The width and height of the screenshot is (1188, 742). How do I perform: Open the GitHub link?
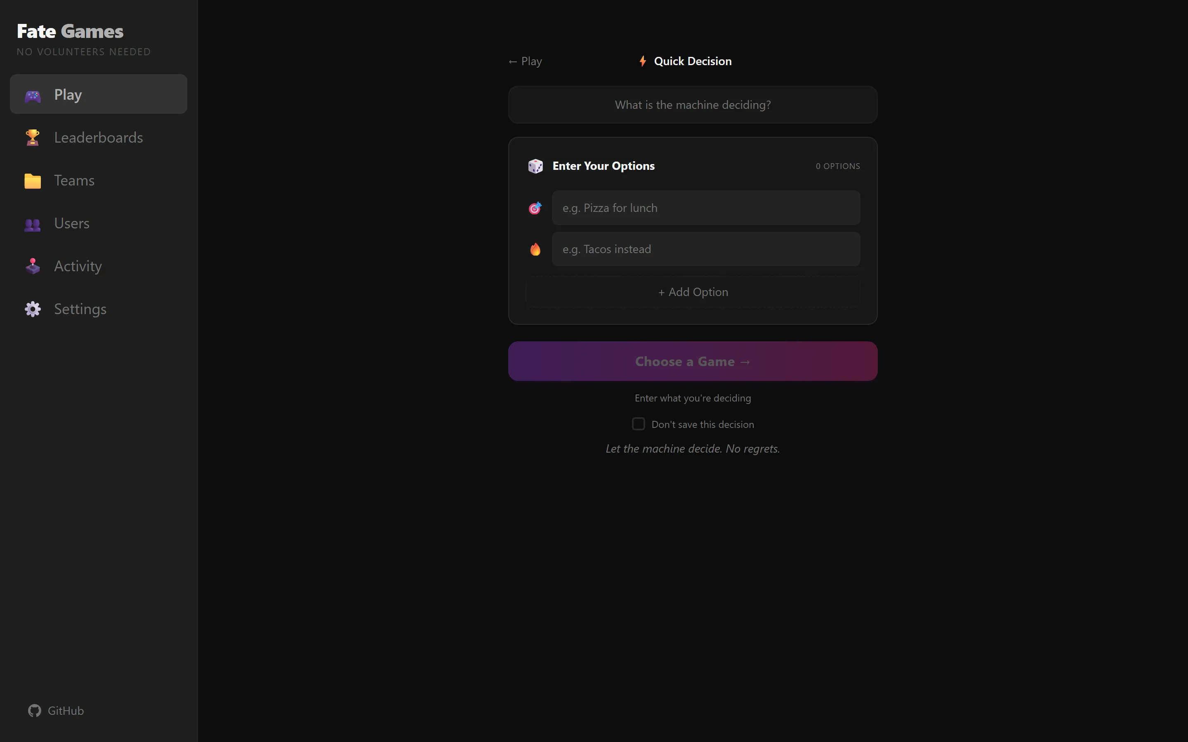[56, 711]
